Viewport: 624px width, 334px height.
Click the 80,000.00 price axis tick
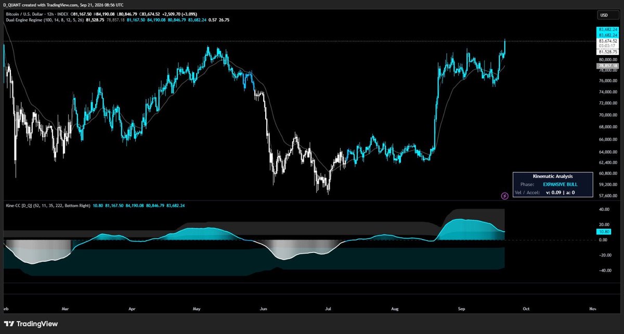pos(608,59)
